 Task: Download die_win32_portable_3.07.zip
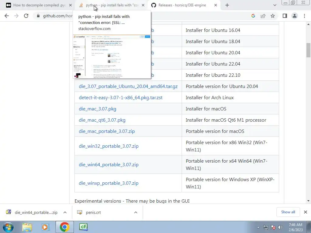click(x=108, y=146)
